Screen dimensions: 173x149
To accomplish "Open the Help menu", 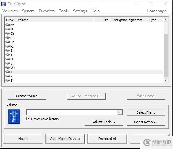I will (95, 11).
